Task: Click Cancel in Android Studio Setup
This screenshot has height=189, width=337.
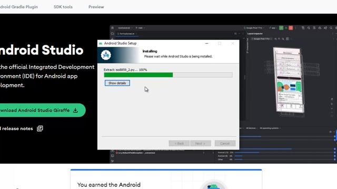Action: [225, 143]
